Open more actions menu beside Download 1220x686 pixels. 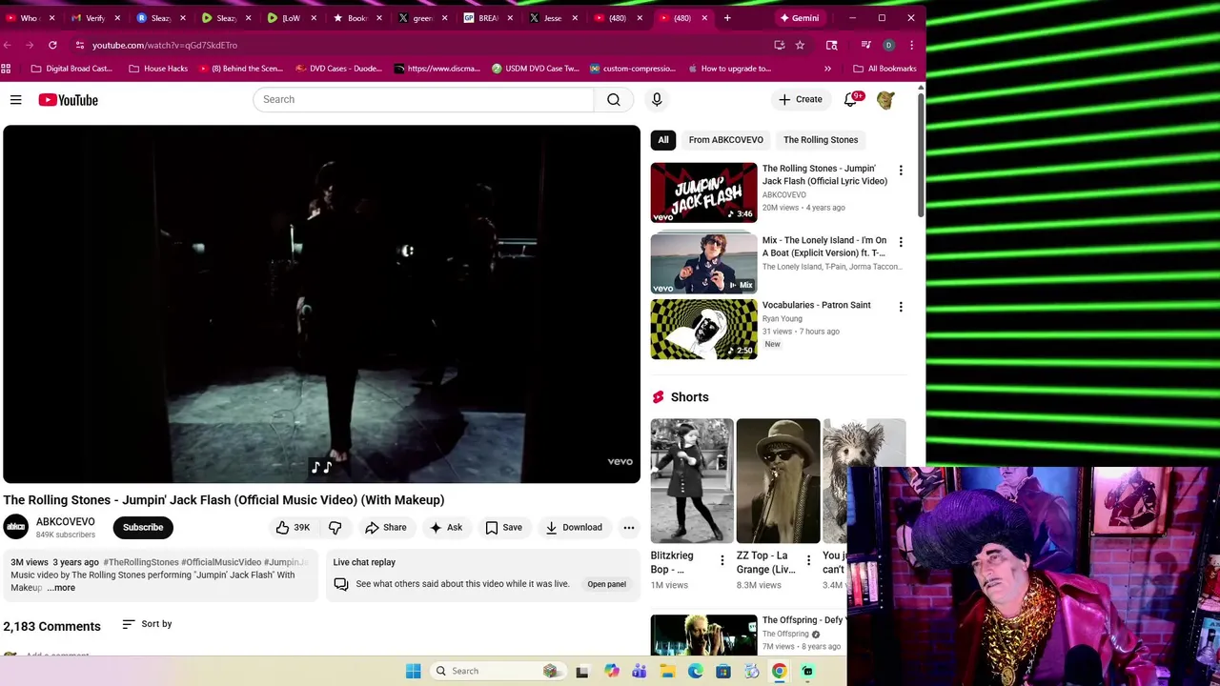coord(629,527)
